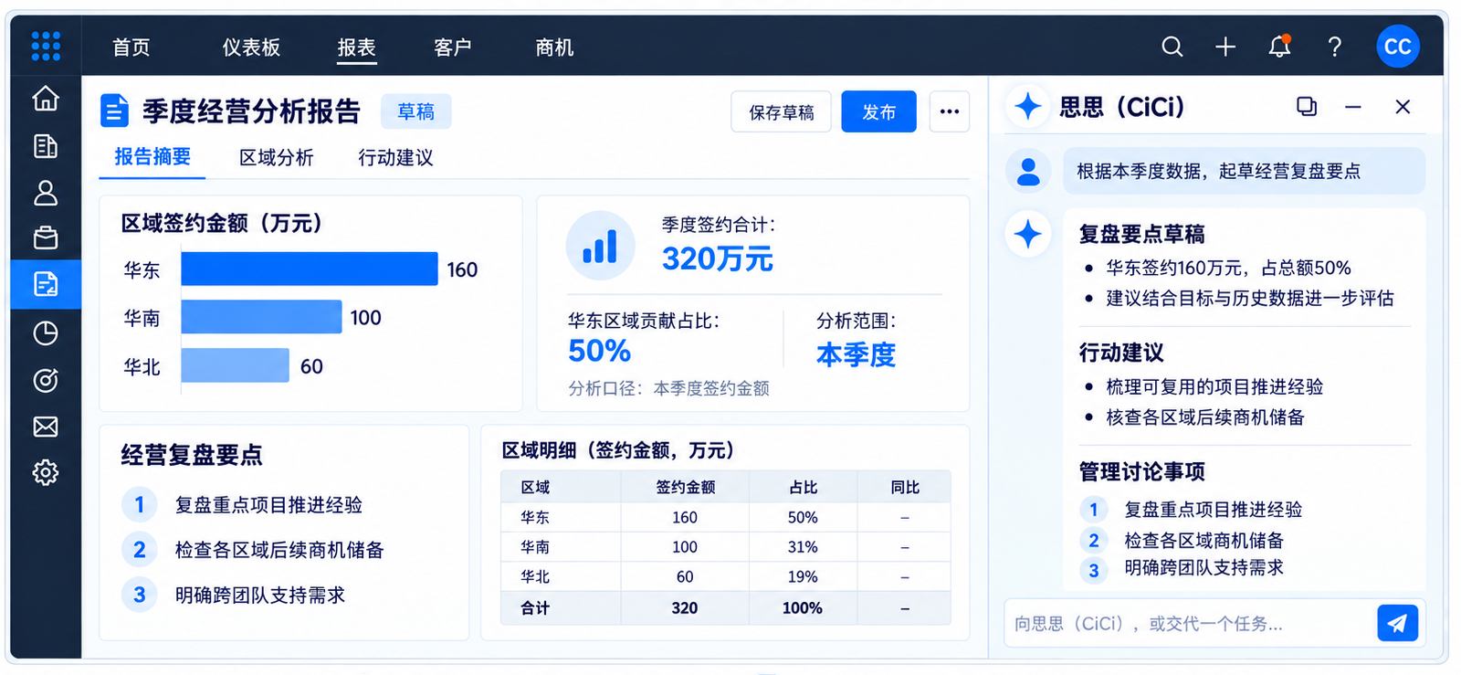
Task: Send message with paper plane button
Action: pyautogui.click(x=1397, y=623)
